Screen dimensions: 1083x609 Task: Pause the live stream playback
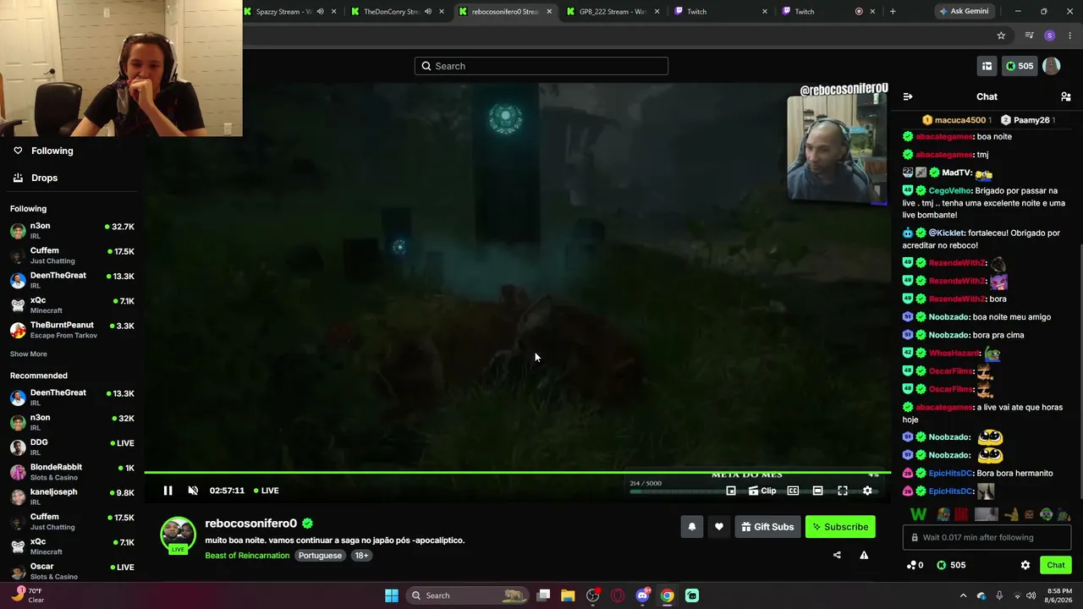click(x=168, y=491)
